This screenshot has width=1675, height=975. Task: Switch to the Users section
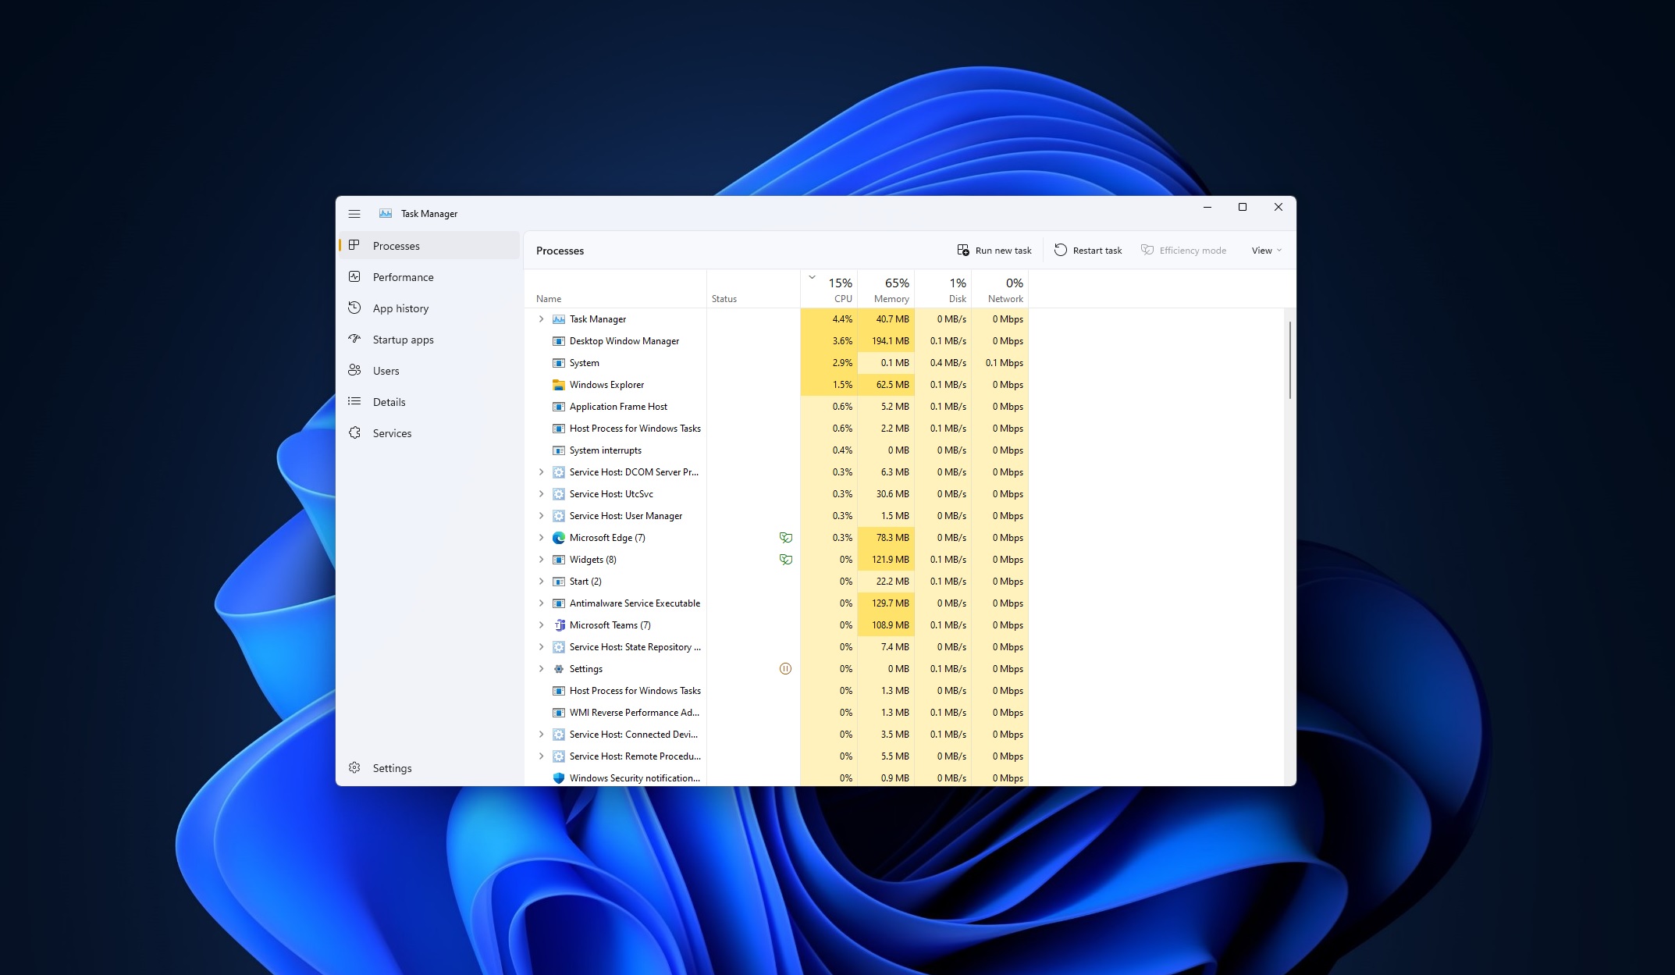[x=386, y=370]
